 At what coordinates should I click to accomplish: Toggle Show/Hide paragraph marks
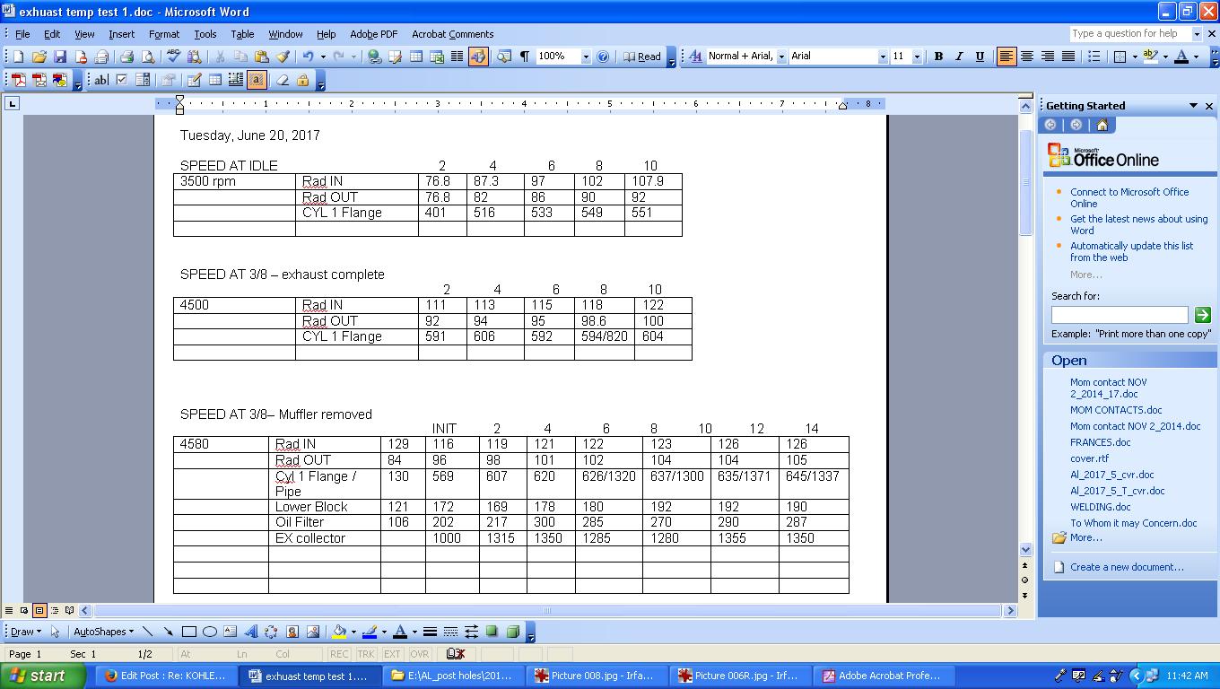(x=524, y=57)
